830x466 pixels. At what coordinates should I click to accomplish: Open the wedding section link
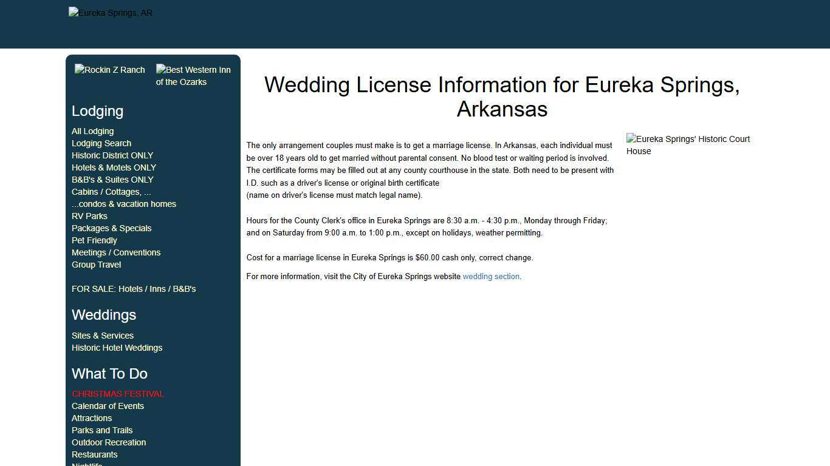490,276
